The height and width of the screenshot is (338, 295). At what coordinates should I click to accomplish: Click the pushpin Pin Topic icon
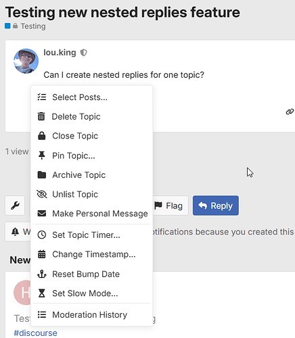click(42, 155)
